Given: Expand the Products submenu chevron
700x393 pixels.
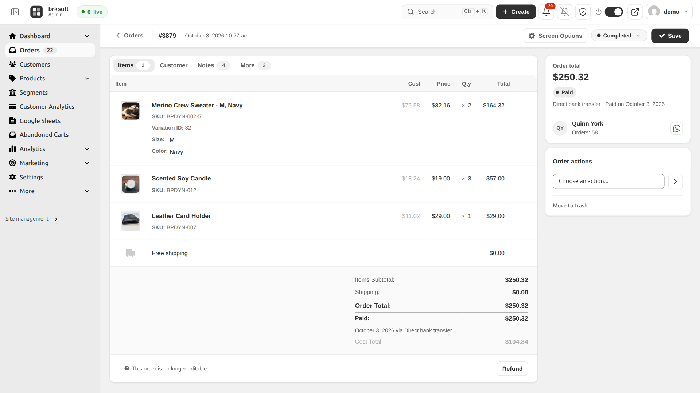Looking at the screenshot, I should click(87, 78).
